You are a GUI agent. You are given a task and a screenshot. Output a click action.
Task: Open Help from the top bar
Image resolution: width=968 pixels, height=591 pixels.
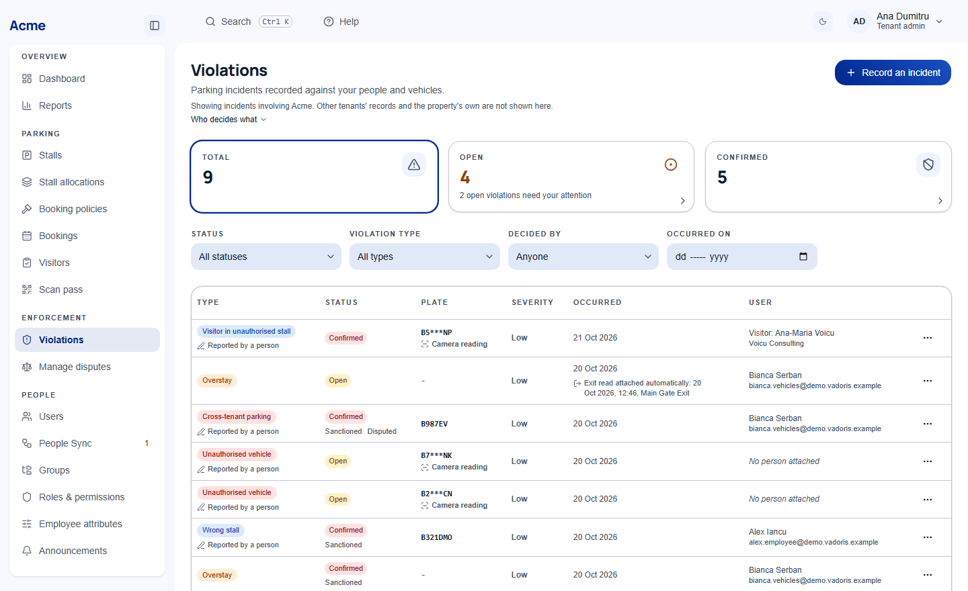coord(341,21)
